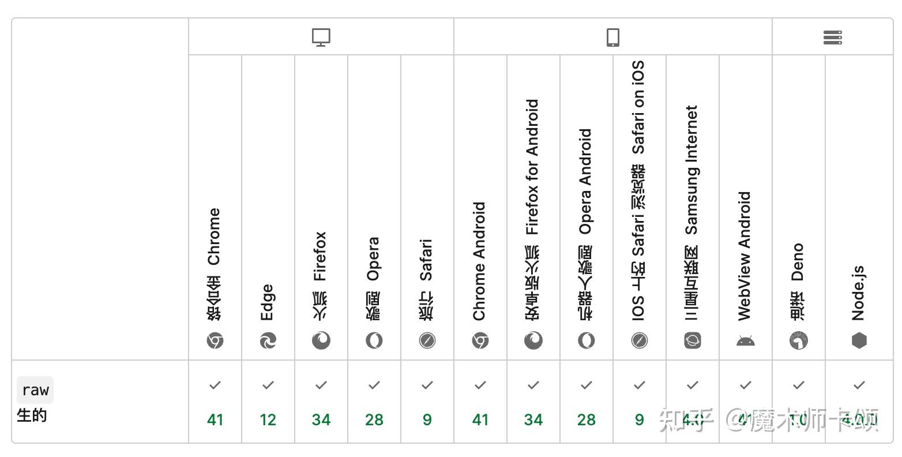
Task: Click the Deno dinosaur icon
Action: pos(799,341)
